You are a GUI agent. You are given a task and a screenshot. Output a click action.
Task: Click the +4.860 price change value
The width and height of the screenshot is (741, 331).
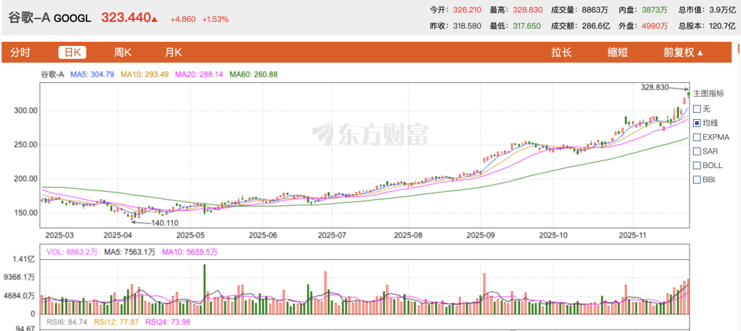pyautogui.click(x=183, y=19)
